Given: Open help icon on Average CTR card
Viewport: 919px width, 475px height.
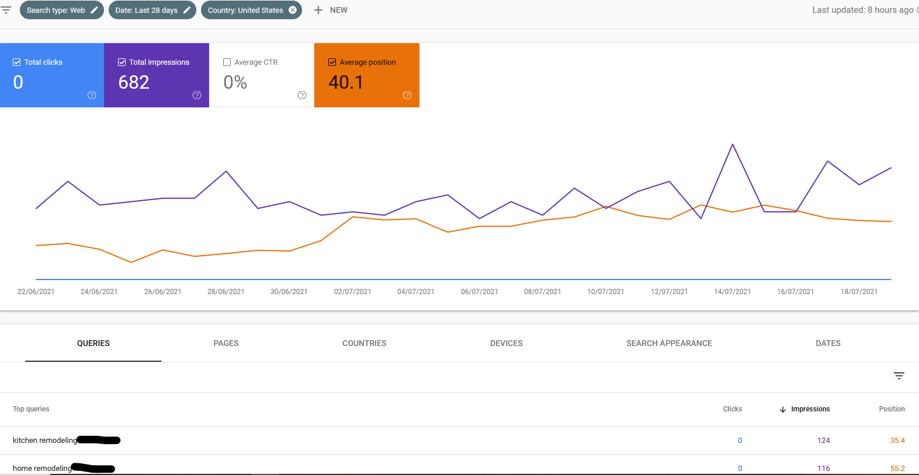Looking at the screenshot, I should (x=302, y=95).
